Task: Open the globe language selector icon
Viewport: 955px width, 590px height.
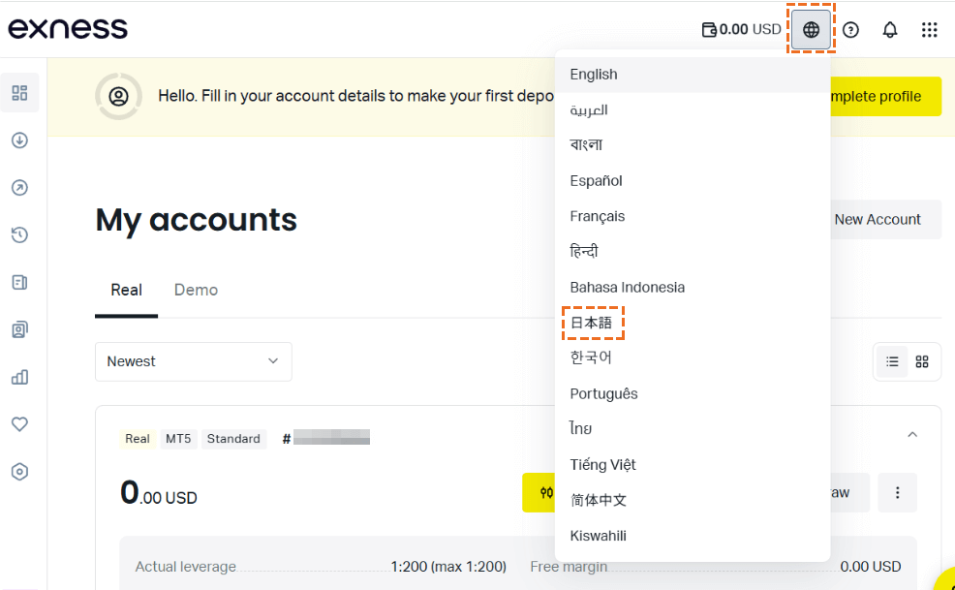Action: coord(811,29)
